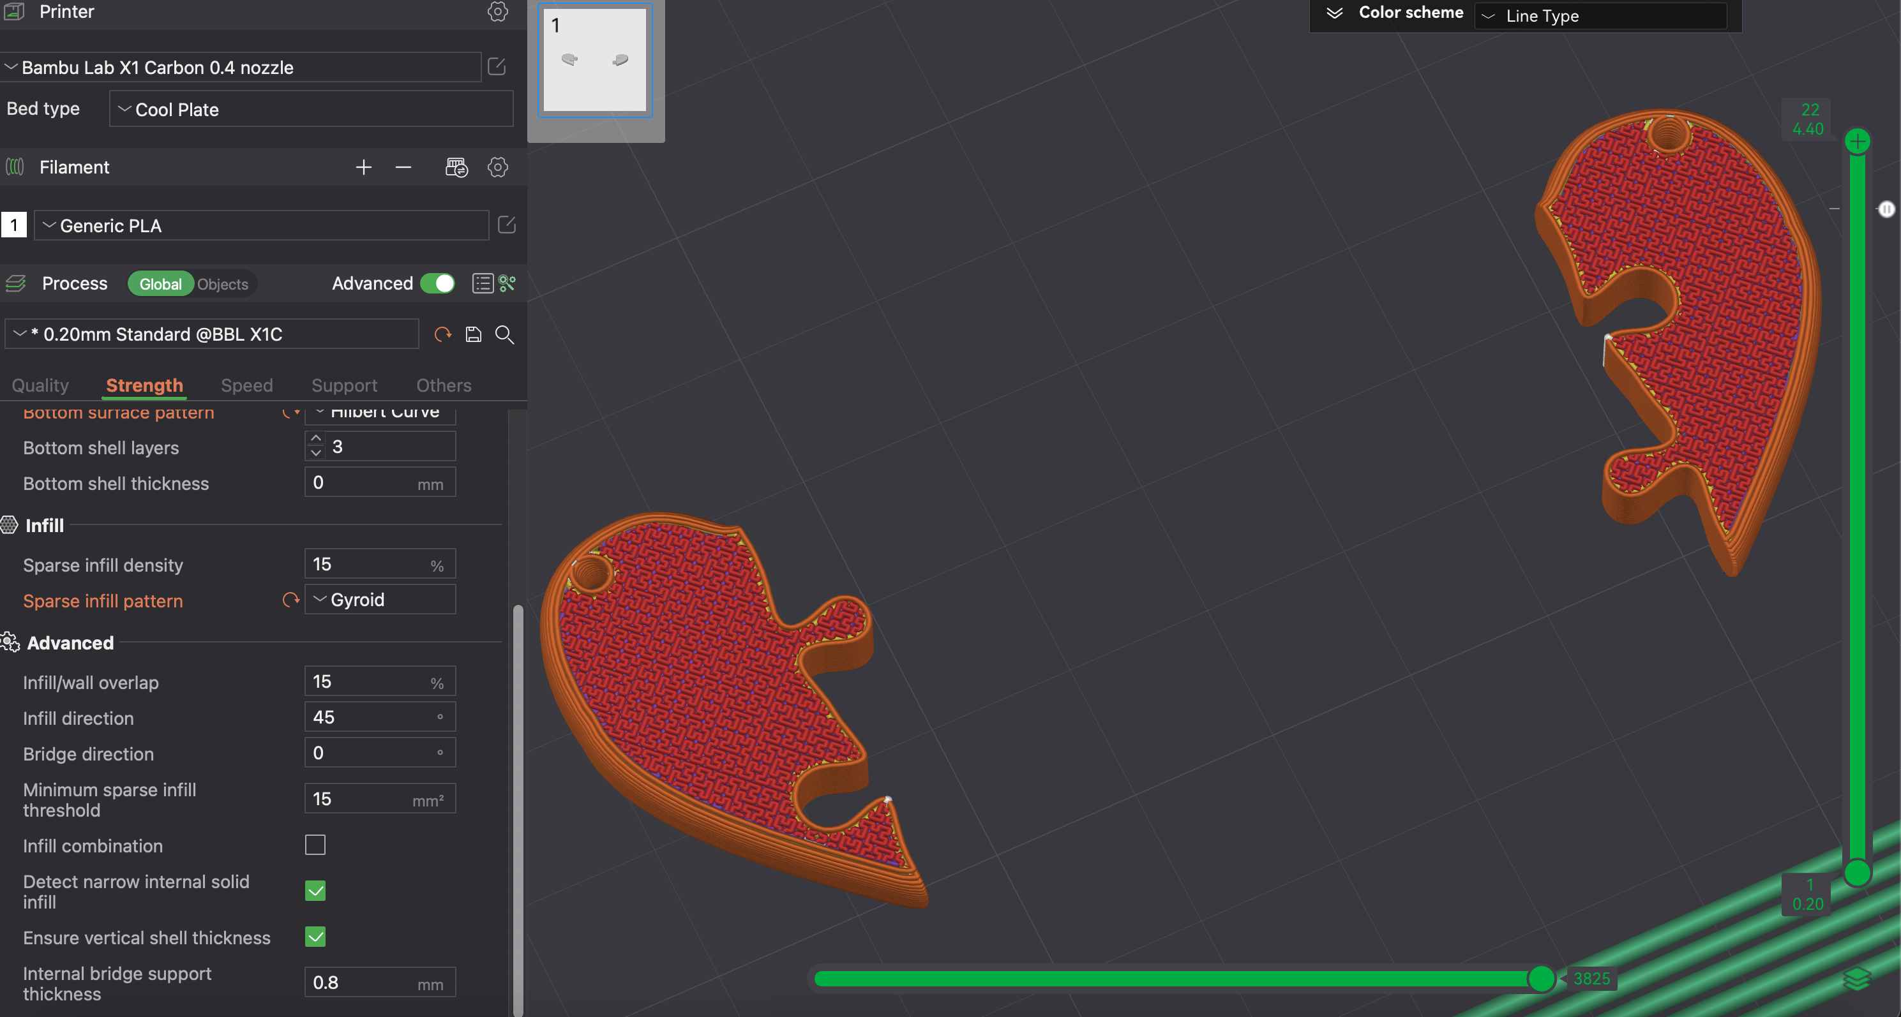The height and width of the screenshot is (1017, 1901).
Task: Increase Bottom shell layers with the stepper
Action: 316,438
